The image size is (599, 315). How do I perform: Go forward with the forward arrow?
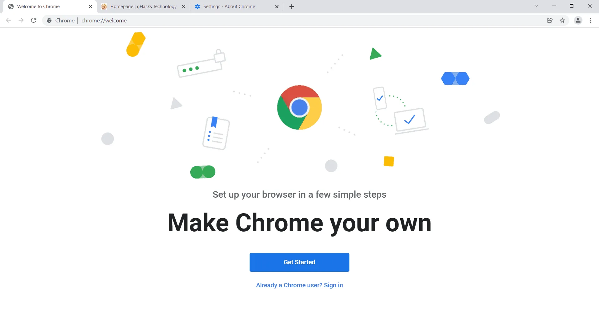21,21
